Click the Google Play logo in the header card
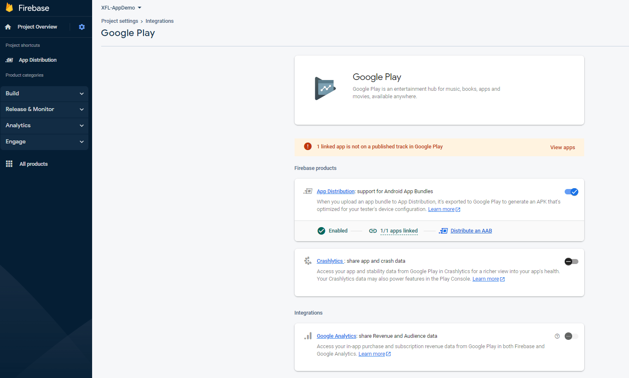The width and height of the screenshot is (629, 378). 324,88
